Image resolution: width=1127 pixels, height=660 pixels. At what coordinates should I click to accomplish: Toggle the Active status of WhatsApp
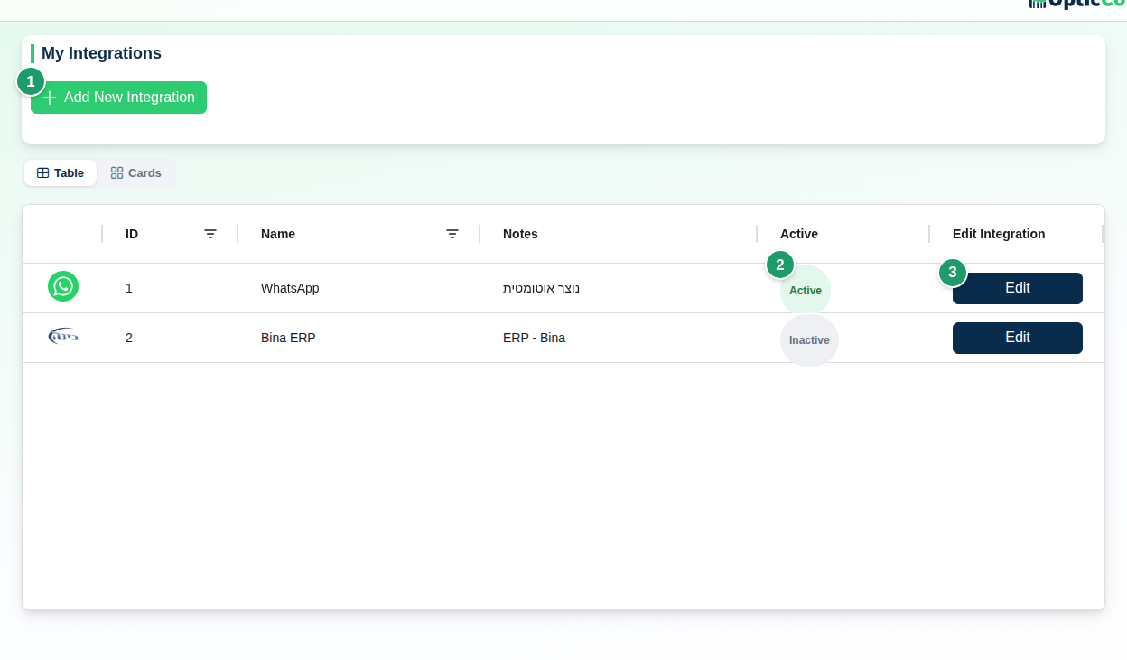tap(806, 291)
